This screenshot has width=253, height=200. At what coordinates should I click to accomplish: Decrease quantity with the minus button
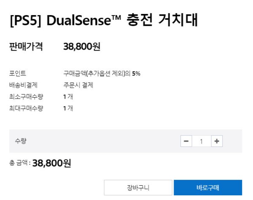click(x=186, y=141)
